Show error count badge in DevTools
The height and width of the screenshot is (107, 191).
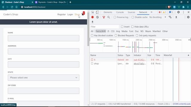[x=160, y=12]
